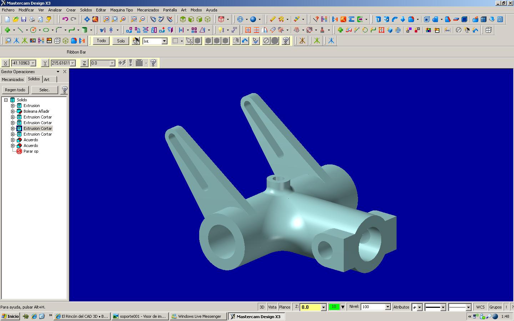Switch to the Mecanizados tab

[13, 80]
